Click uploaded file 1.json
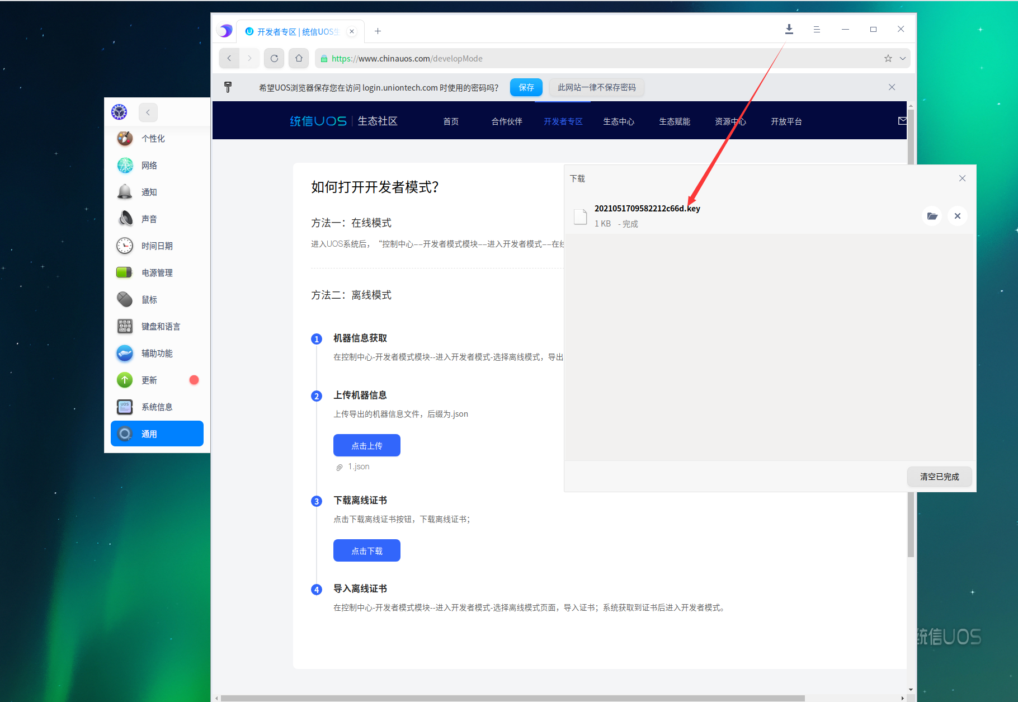Viewport: 1018px width, 702px height. click(x=359, y=467)
